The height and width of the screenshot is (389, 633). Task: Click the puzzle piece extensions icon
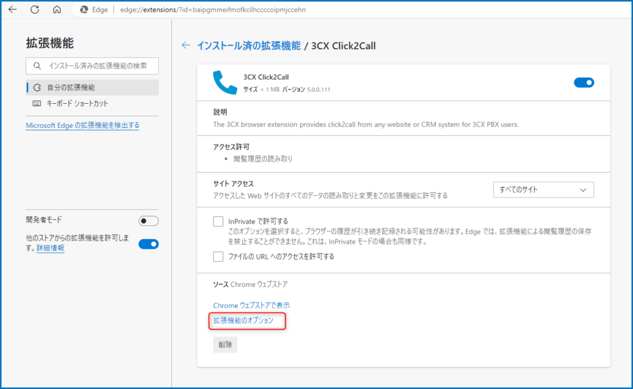click(36, 88)
